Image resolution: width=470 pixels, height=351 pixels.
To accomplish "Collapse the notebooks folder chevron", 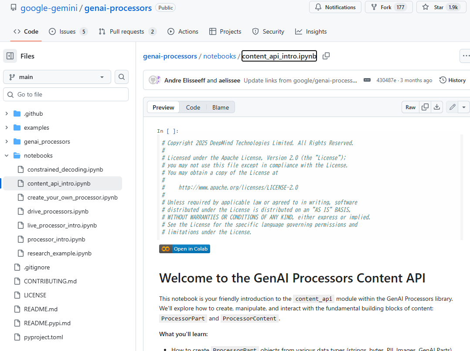I will point(7,155).
